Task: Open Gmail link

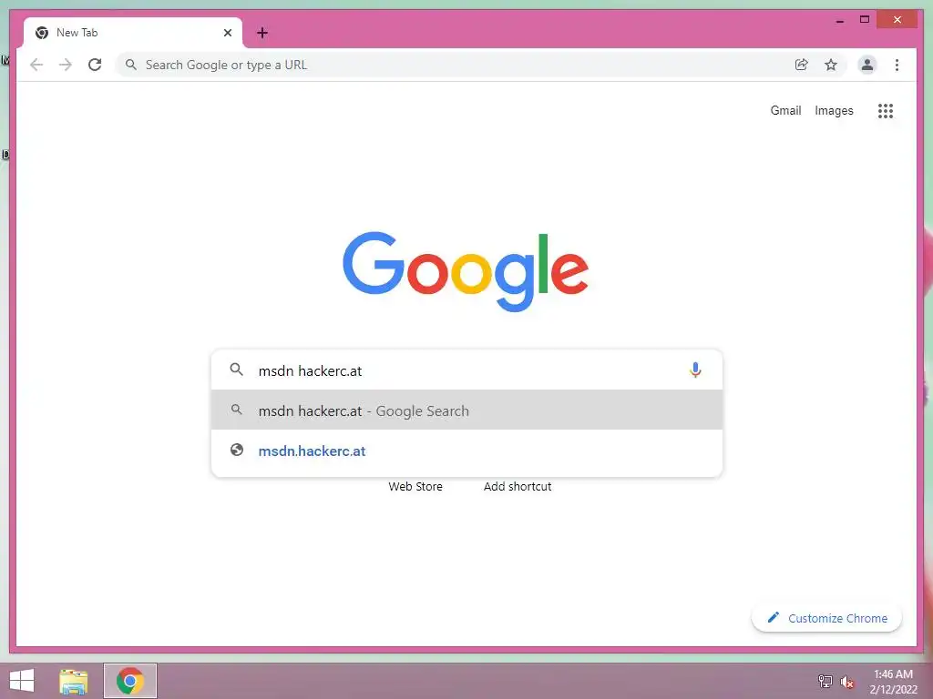Action: tap(785, 110)
